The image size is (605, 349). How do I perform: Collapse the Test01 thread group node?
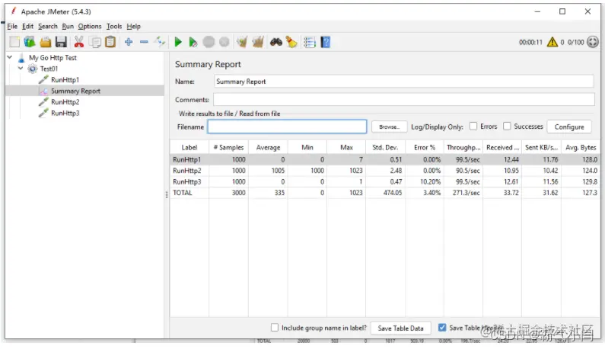click(21, 69)
